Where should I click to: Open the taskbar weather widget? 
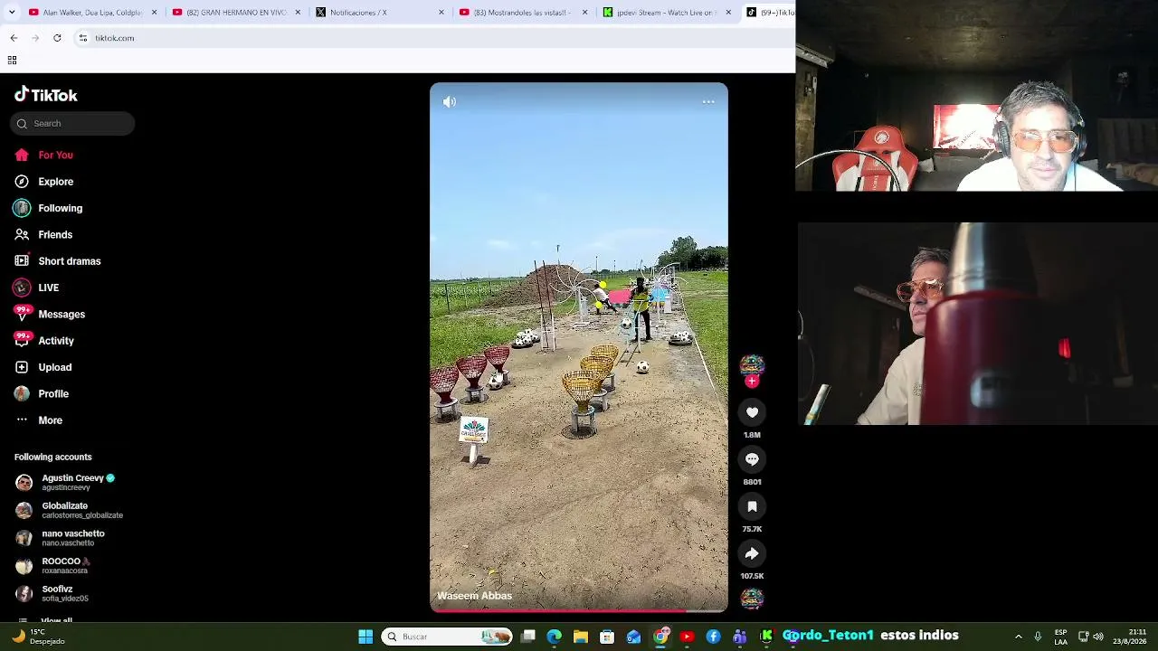(x=38, y=637)
